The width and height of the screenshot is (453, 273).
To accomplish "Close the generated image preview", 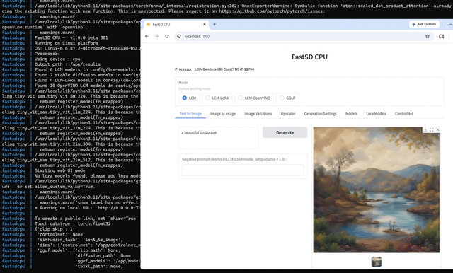I will click(x=437, y=130).
